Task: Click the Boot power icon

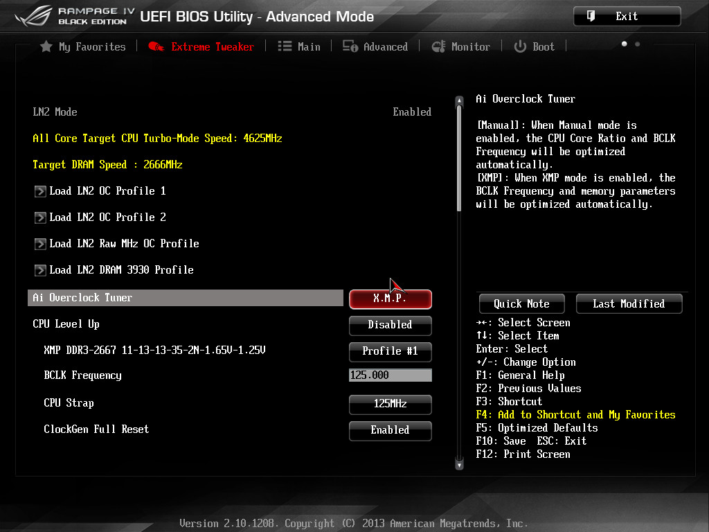Action: 520,46
